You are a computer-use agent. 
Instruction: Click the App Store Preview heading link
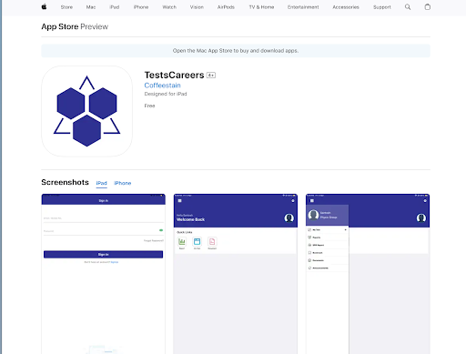point(75,26)
